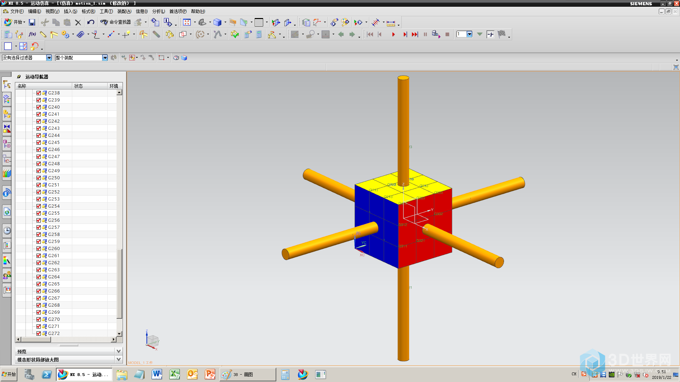Click the grid checkmark view layout icon

pos(23,46)
